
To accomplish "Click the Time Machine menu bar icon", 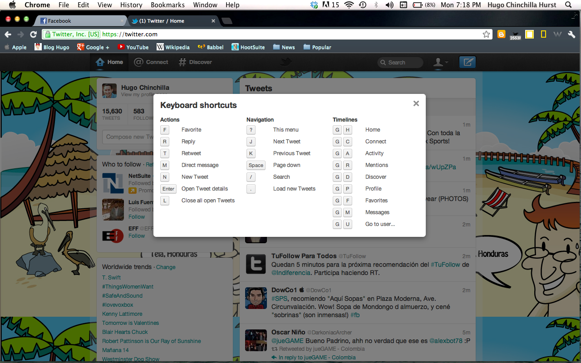I will point(362,5).
